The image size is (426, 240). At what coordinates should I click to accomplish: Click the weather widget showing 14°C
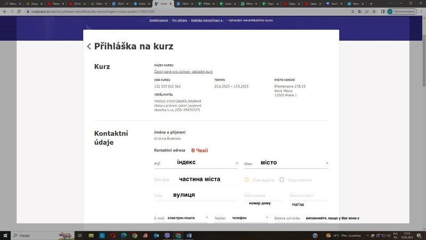click(x=343, y=235)
